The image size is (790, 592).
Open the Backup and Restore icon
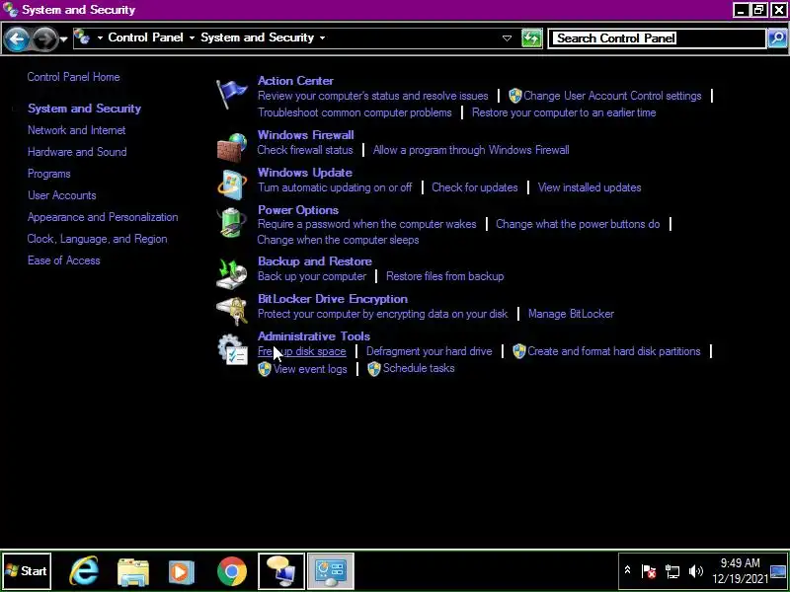pyautogui.click(x=232, y=273)
